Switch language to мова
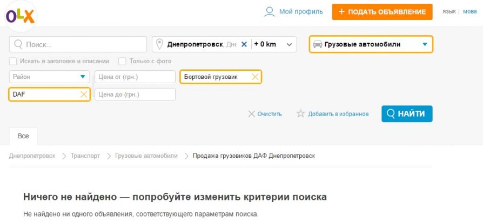Image resolution: width=483 pixels, height=222 pixels. 469,11
